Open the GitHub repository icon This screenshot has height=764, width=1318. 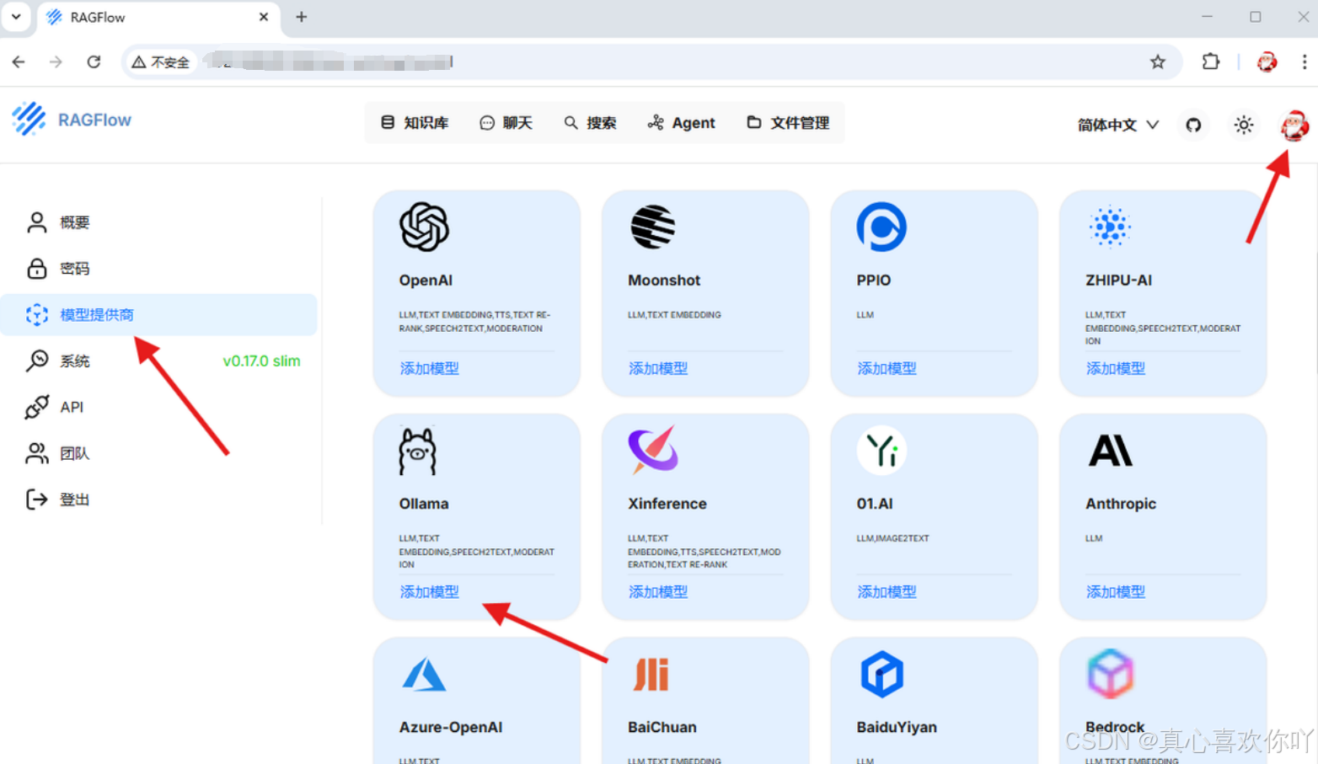point(1192,124)
